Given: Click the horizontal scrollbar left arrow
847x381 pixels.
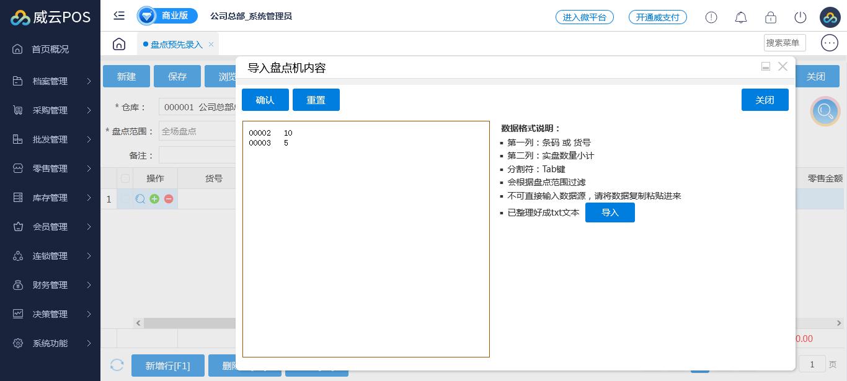Looking at the screenshot, I should click(139, 323).
